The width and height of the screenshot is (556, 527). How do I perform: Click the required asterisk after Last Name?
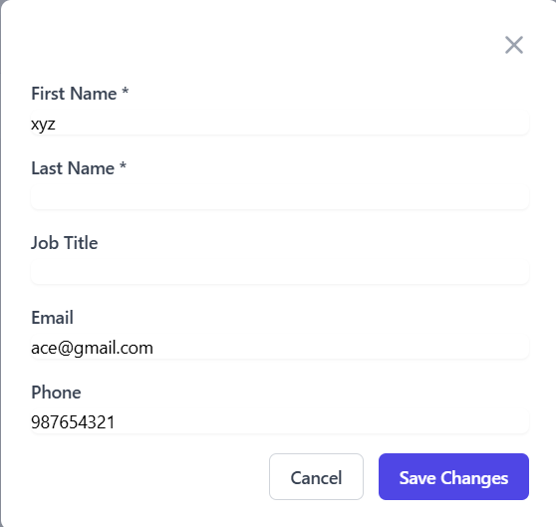[123, 165]
